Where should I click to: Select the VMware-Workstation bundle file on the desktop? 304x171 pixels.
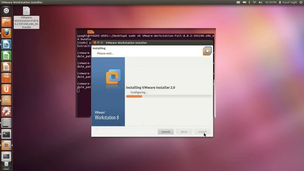[x=27, y=18]
